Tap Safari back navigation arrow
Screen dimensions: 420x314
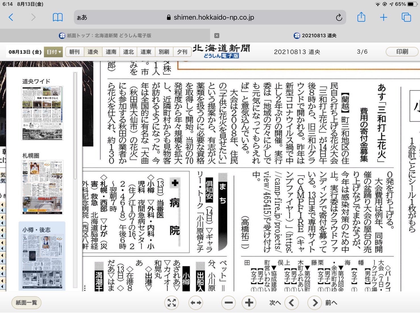[x=11, y=18]
